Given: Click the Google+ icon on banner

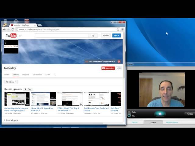Looking at the screenshot, I should point(119,61).
